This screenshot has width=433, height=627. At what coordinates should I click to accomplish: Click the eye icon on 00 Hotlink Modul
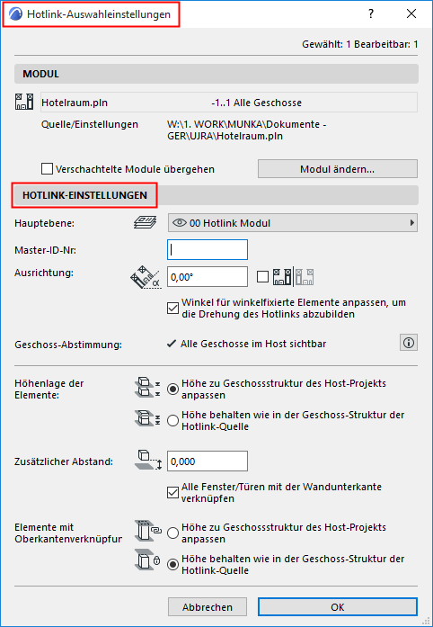coord(180,223)
